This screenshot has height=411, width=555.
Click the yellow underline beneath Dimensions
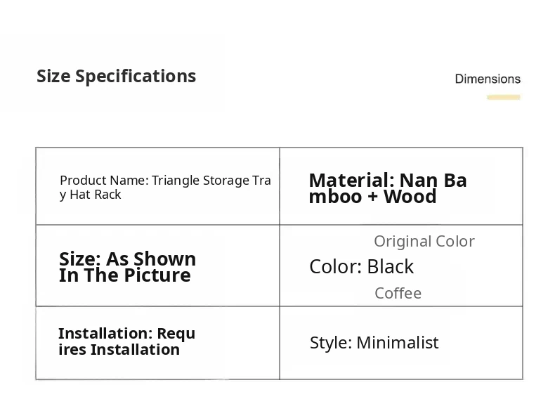pyautogui.click(x=503, y=98)
